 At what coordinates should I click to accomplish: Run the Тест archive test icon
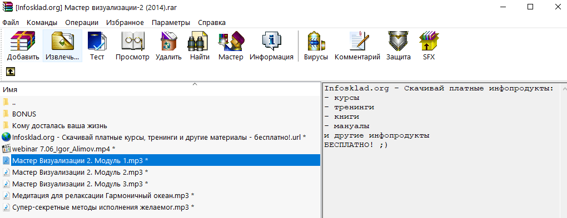click(97, 41)
